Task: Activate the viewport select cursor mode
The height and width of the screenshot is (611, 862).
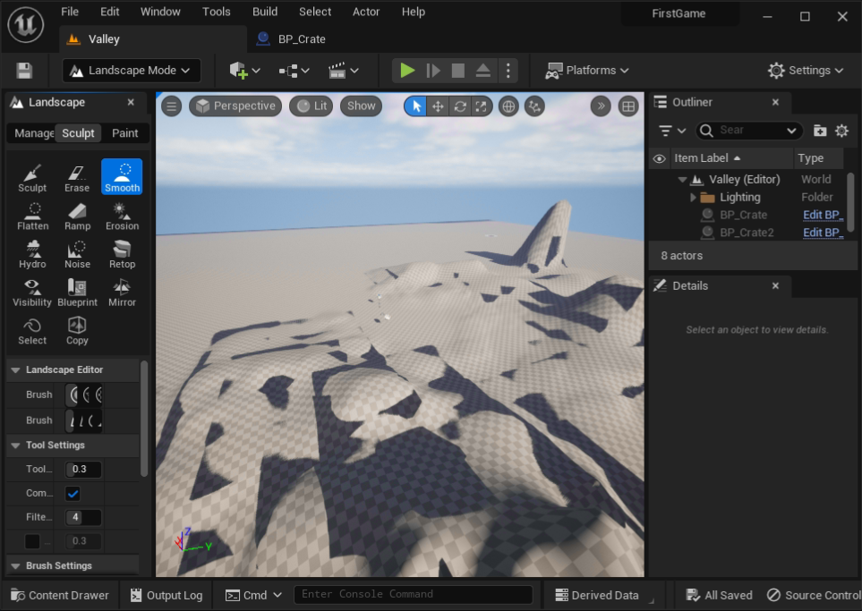Action: tap(416, 106)
